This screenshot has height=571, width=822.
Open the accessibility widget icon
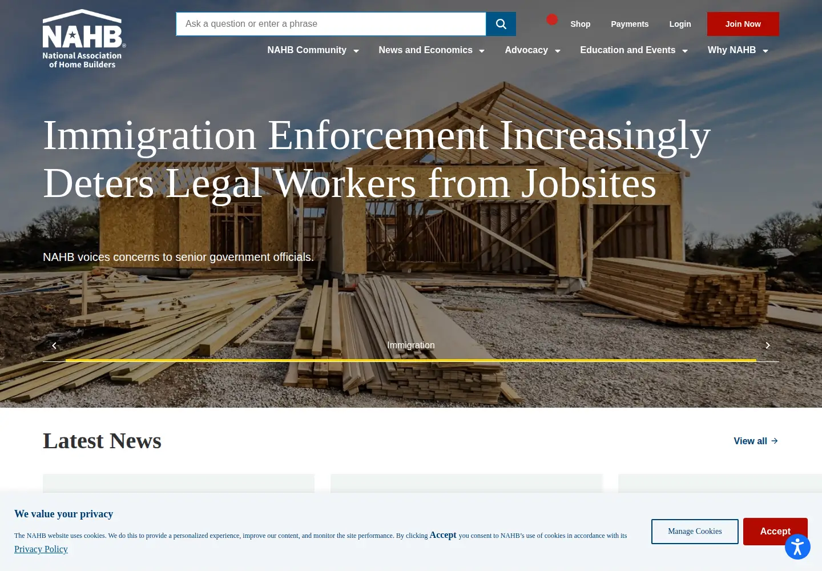[x=797, y=547]
